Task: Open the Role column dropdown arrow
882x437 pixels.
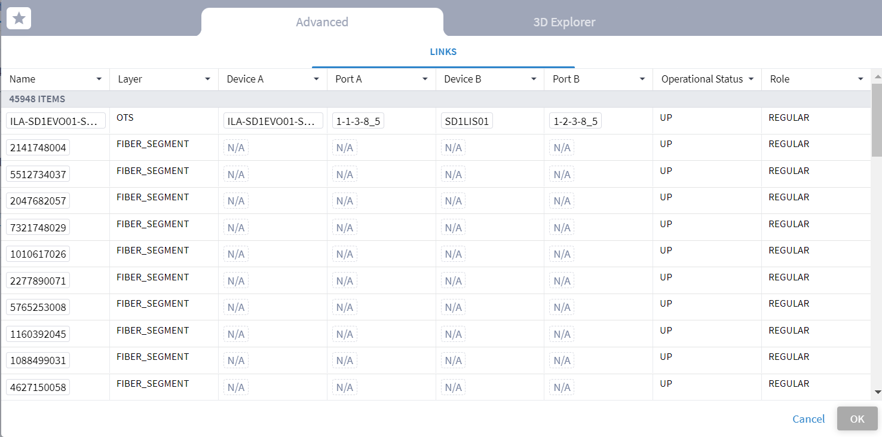Action: pyautogui.click(x=860, y=79)
